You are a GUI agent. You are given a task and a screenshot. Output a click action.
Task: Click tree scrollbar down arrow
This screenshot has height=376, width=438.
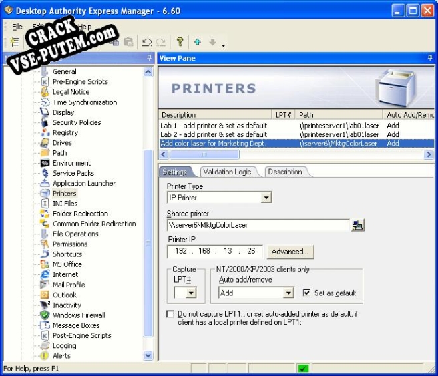[148, 355]
